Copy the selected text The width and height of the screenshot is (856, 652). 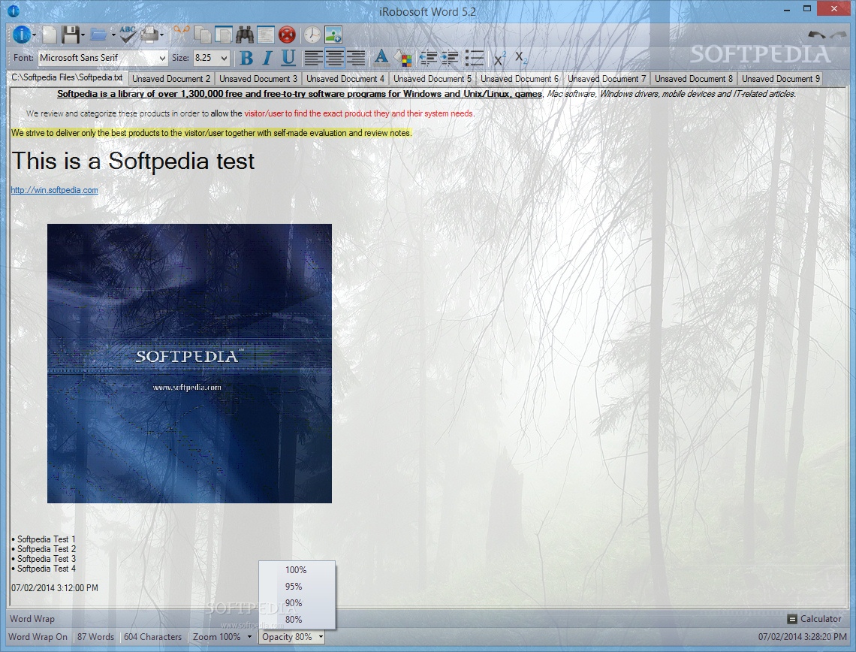pyautogui.click(x=203, y=35)
